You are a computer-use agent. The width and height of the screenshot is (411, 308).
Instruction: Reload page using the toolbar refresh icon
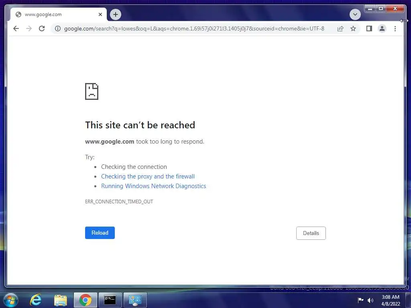pos(42,28)
